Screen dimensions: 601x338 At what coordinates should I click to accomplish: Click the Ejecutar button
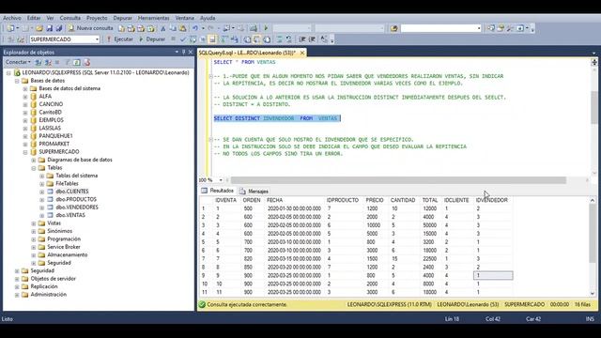pos(120,39)
